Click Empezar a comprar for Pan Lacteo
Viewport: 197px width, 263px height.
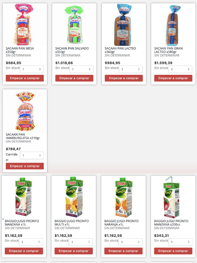[x=124, y=78]
